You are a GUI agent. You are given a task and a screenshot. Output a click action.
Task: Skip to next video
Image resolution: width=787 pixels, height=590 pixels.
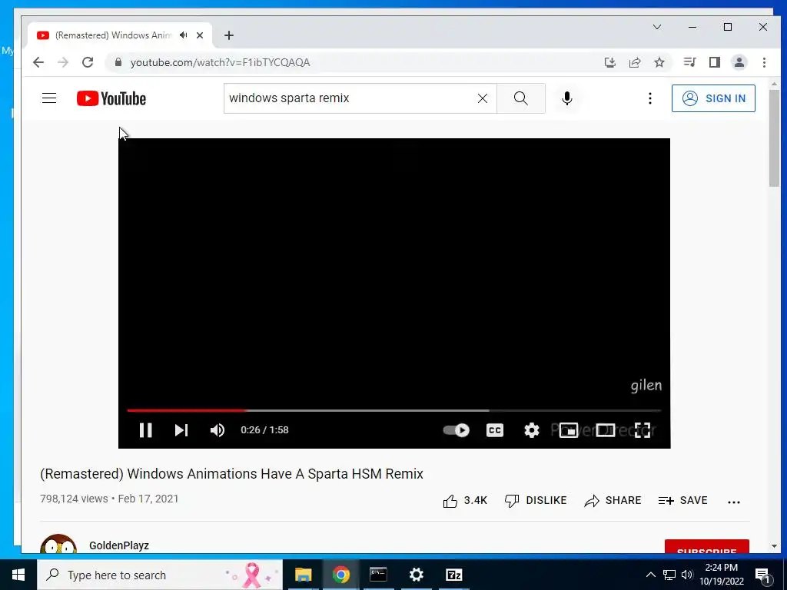[181, 430]
